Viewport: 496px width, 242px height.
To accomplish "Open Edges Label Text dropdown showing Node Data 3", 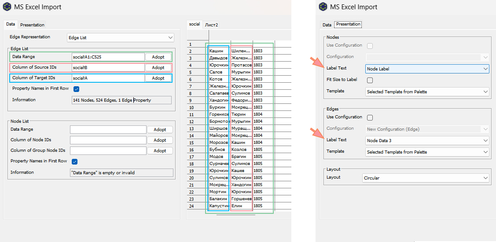I will pyautogui.click(x=427, y=140).
